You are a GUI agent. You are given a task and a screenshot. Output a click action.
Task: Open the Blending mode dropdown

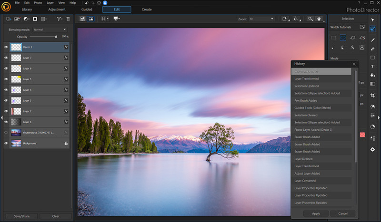50,29
